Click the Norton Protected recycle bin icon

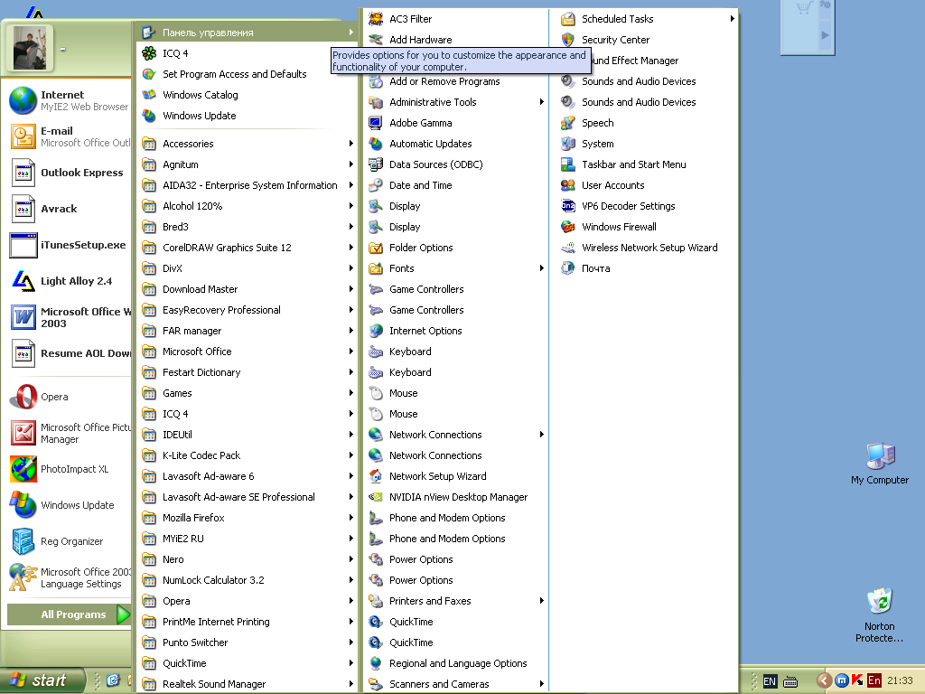[x=880, y=601]
